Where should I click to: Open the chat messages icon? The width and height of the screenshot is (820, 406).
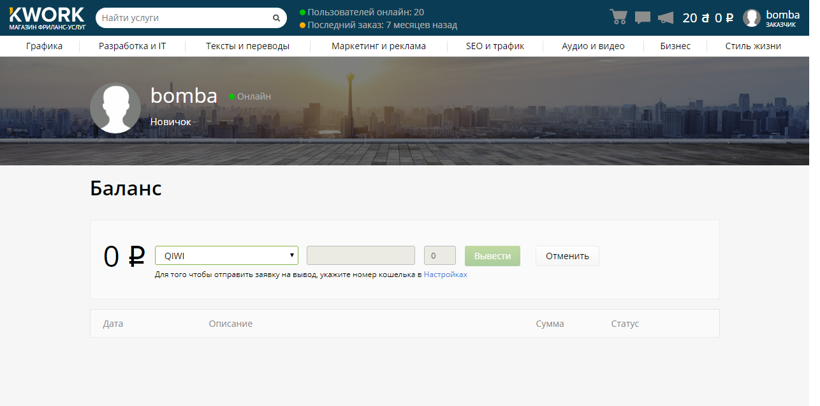click(643, 18)
